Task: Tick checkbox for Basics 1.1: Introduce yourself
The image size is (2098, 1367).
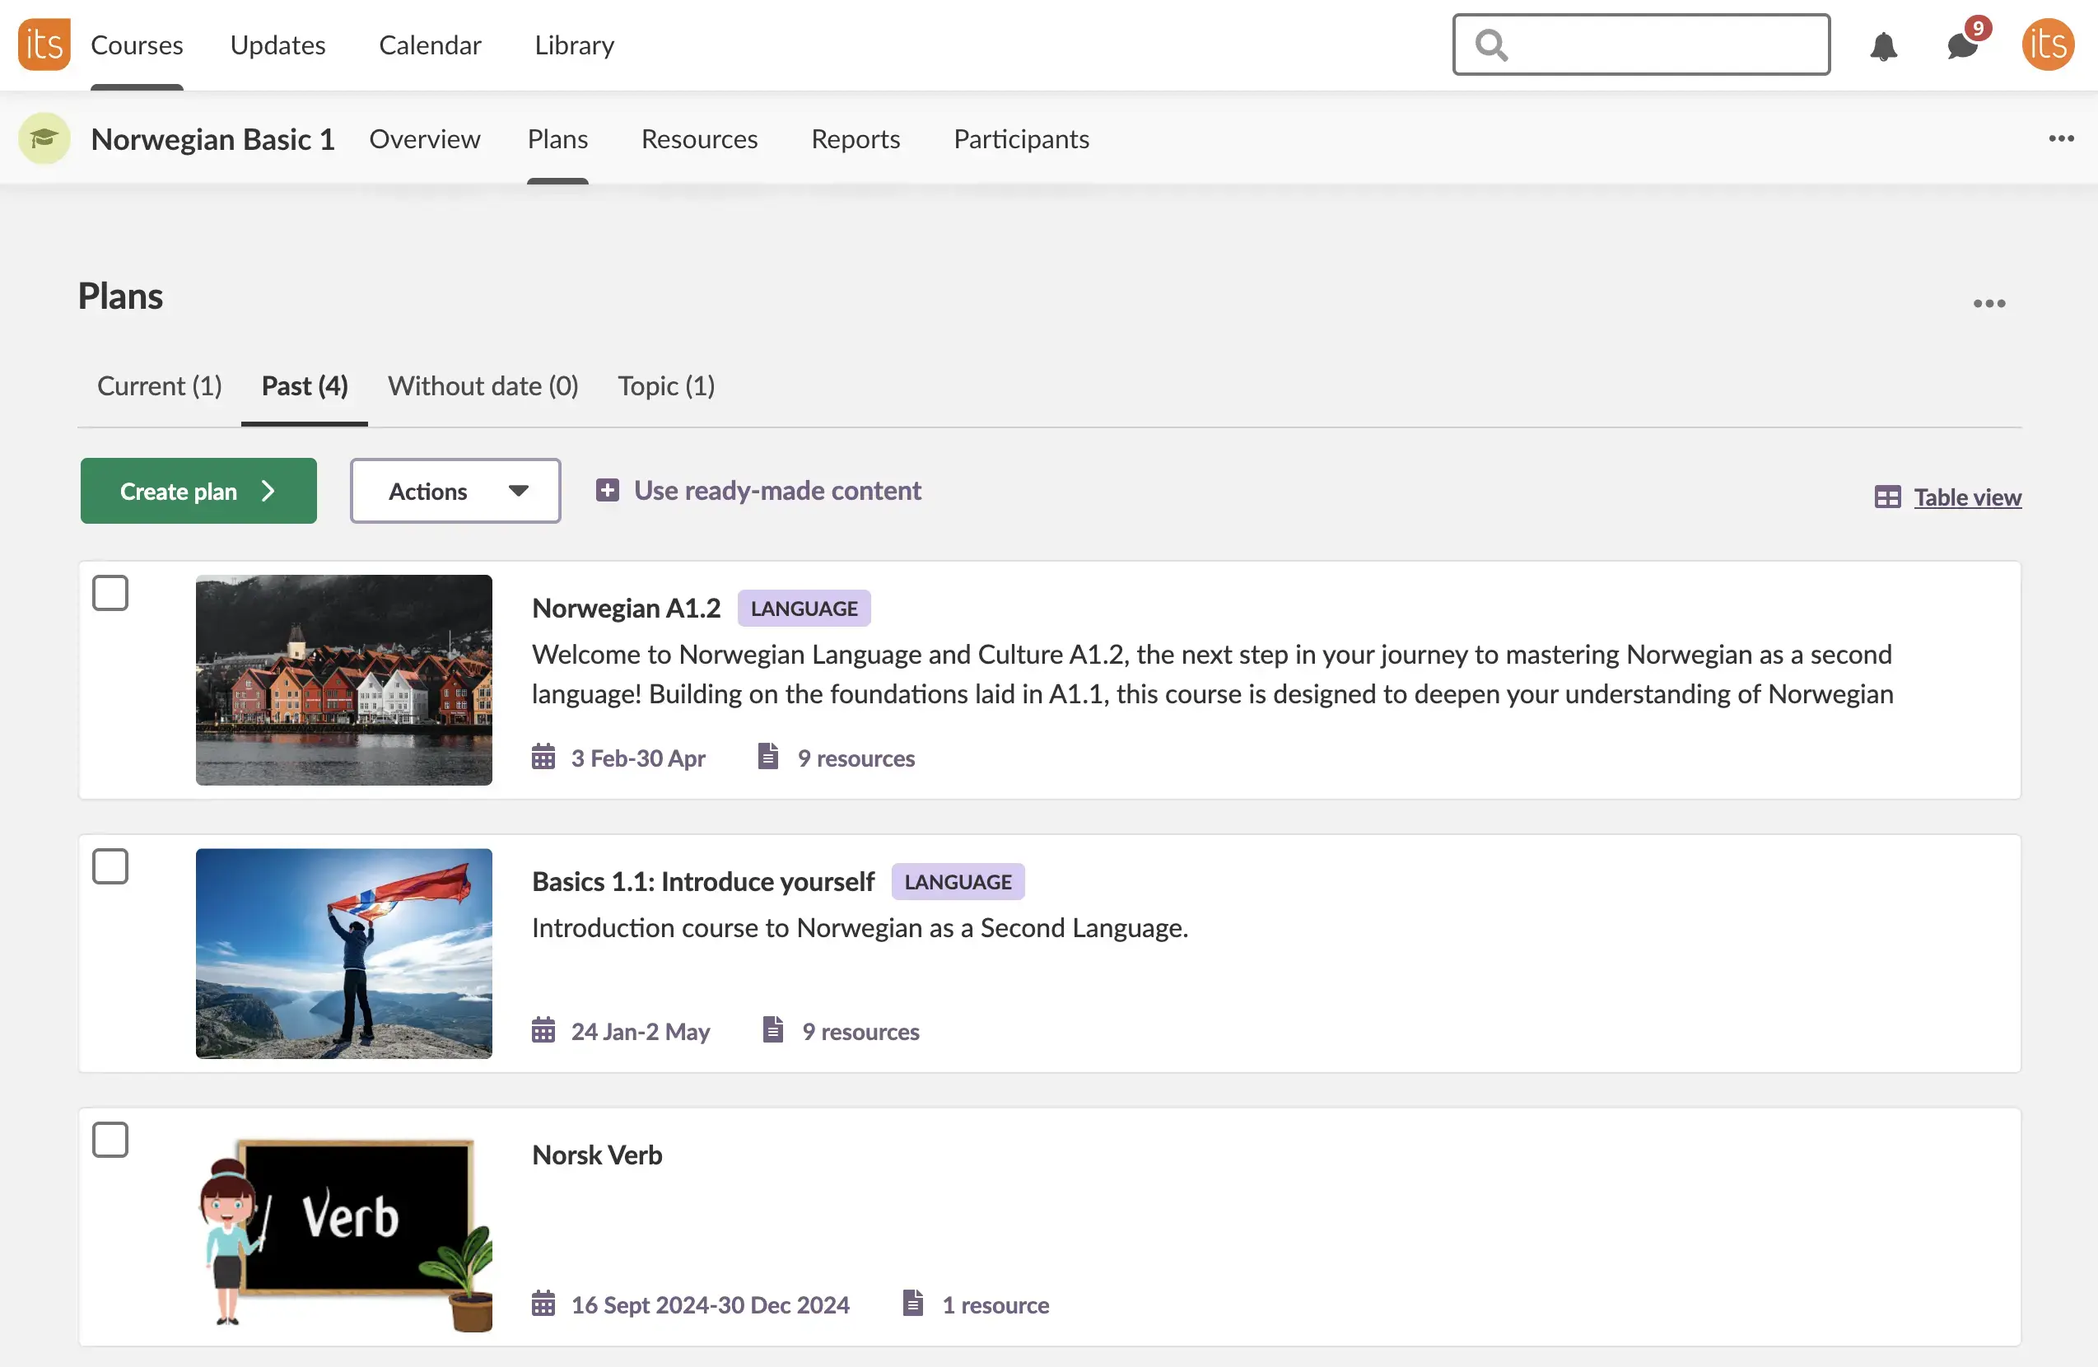Action: pyautogui.click(x=110, y=866)
